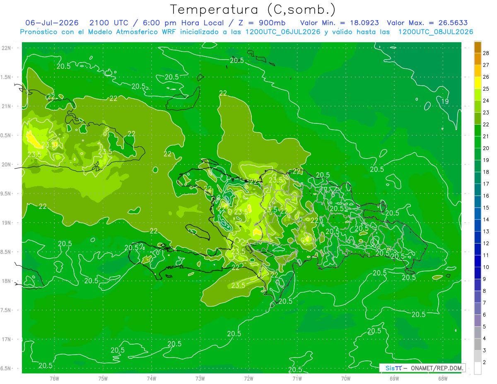This screenshot has height=384, width=497.
Task: Select valid-until time "1200UTC_08JUL2026"
Action: (x=436, y=32)
